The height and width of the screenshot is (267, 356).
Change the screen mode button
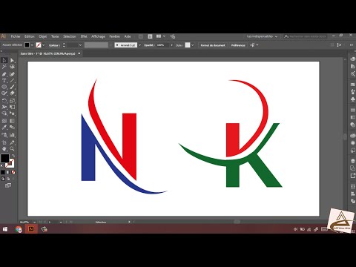pos(8,185)
